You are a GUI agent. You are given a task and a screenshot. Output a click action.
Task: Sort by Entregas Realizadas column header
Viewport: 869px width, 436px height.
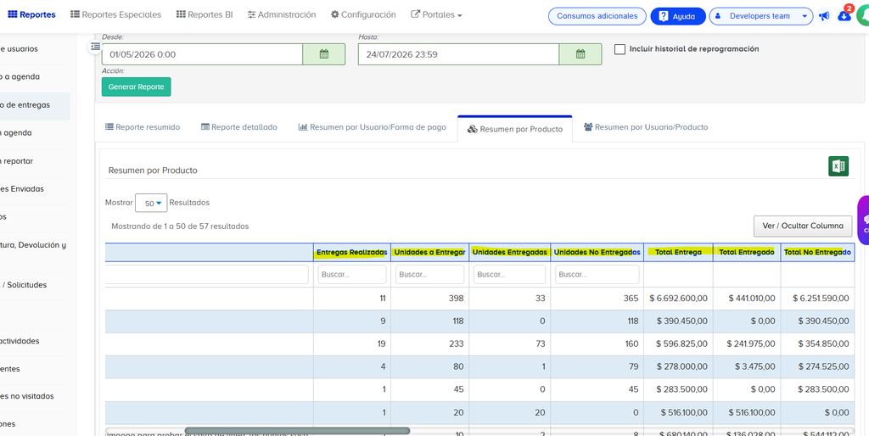[x=352, y=252]
